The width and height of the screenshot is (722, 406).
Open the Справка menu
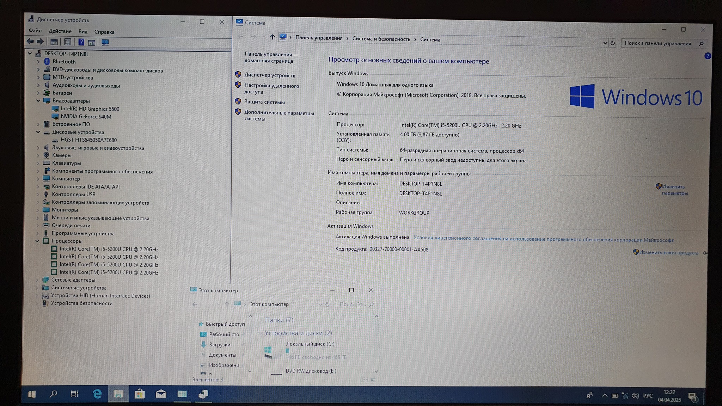pyautogui.click(x=104, y=32)
